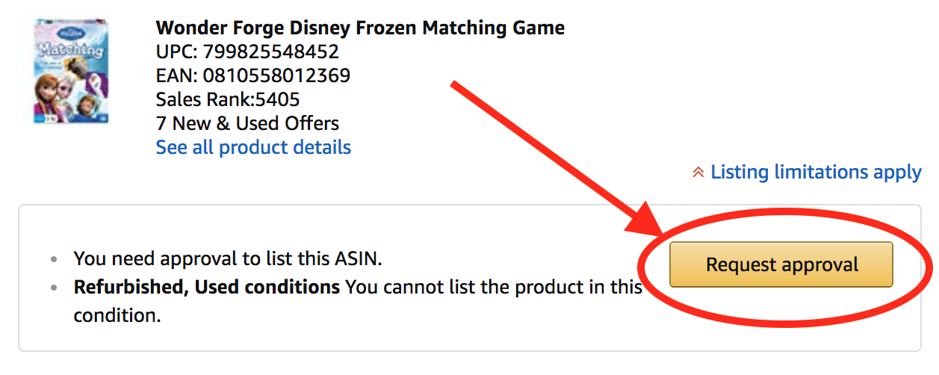This screenshot has width=939, height=375.
Task: Click the Request approval button
Action: [781, 264]
